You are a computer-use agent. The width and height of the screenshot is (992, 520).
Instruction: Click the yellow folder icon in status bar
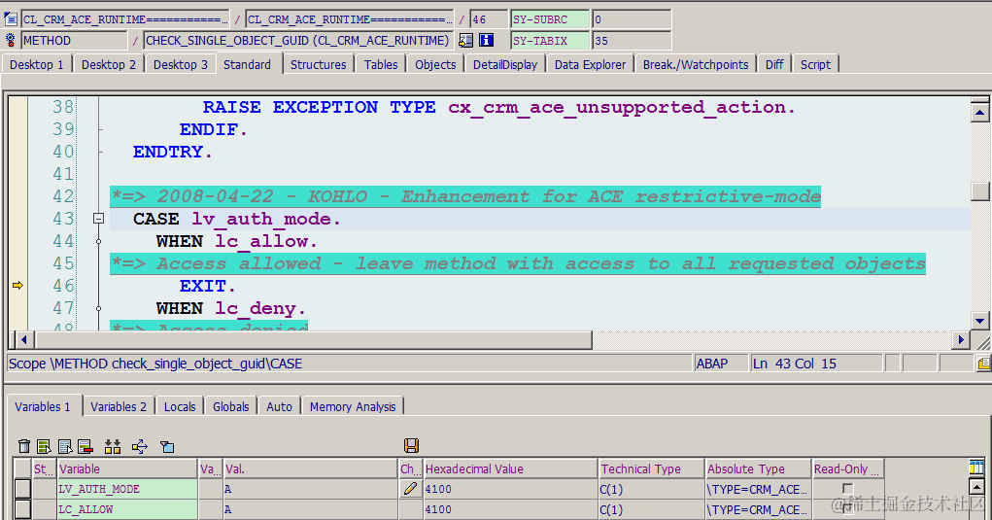(x=984, y=364)
